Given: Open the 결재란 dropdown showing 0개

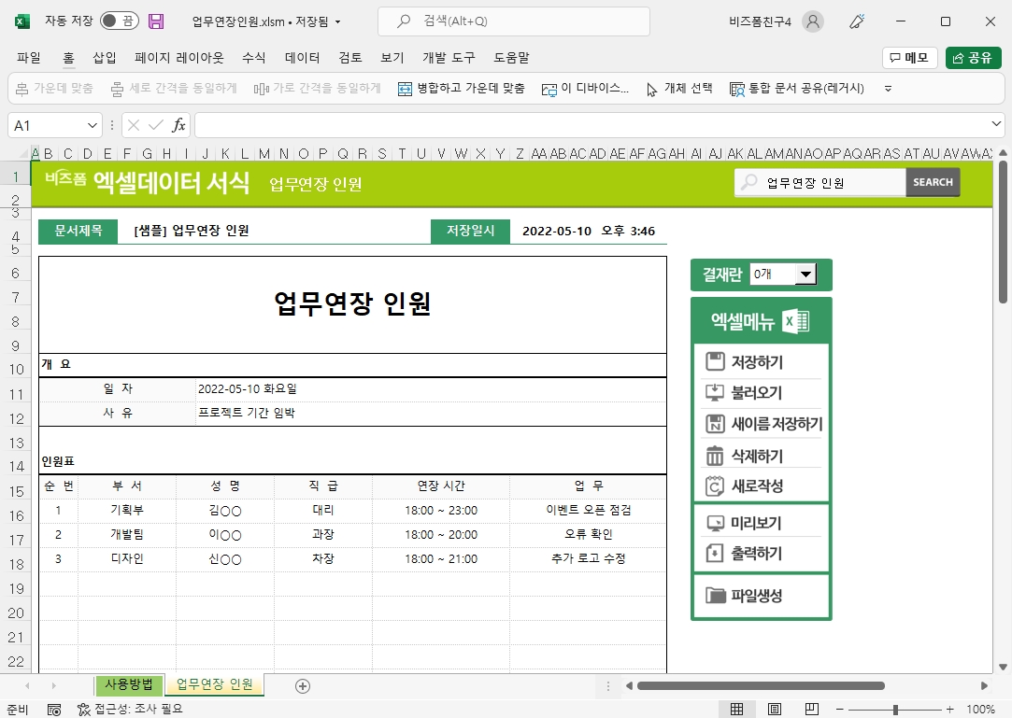Looking at the screenshot, I should click(x=804, y=275).
